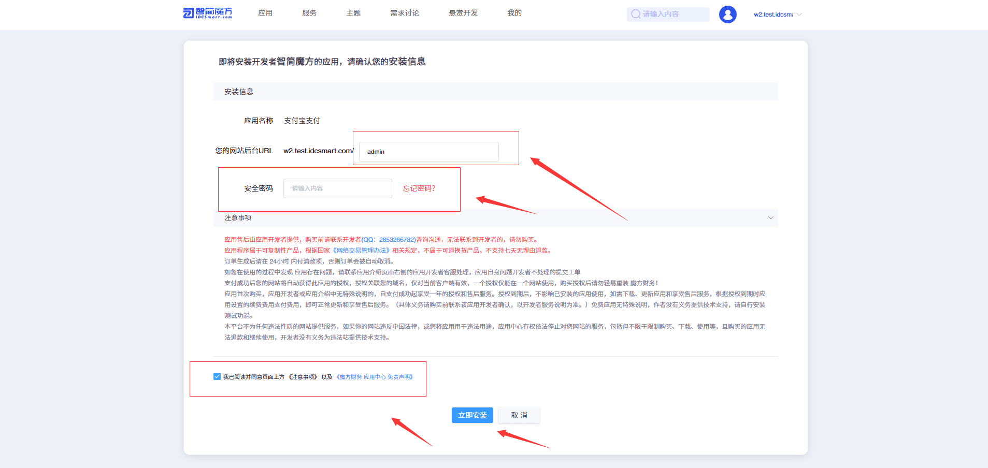988x468 pixels.
Task: Click the 取消 button
Action: (519, 415)
